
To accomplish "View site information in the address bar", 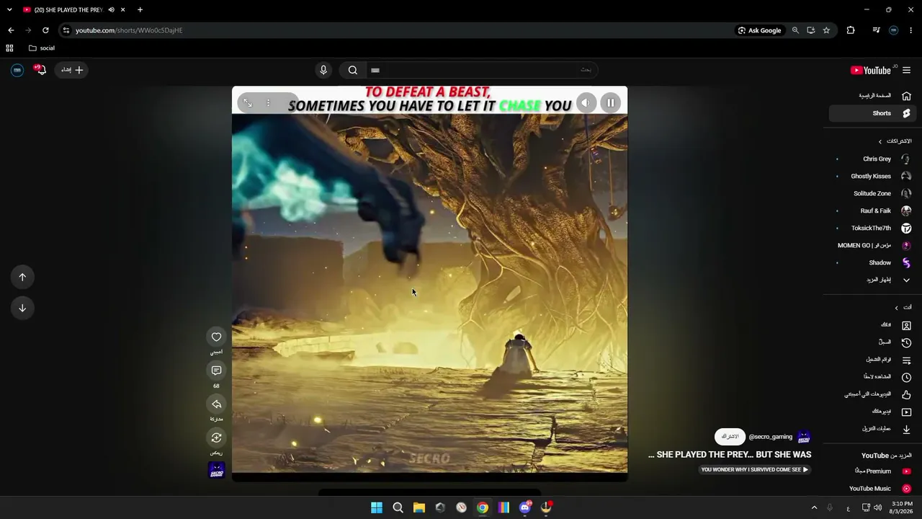I will 66,30.
